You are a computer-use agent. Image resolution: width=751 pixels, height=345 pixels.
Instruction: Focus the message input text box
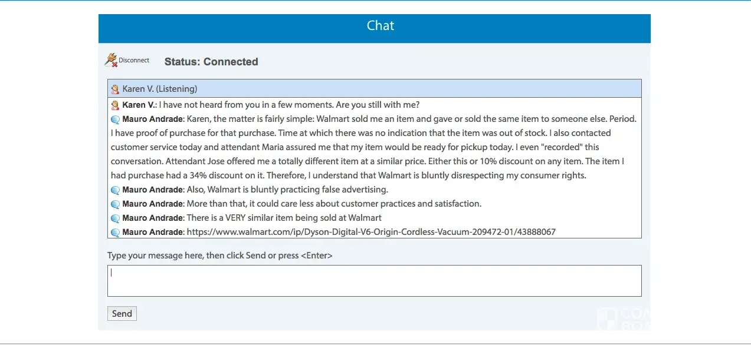click(x=374, y=281)
